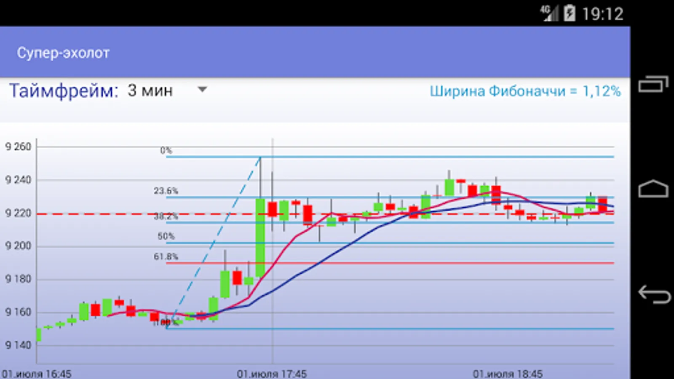The image size is (674, 379).
Task: Click the 01.июля 18:45 time axis label
Action: [x=508, y=374]
